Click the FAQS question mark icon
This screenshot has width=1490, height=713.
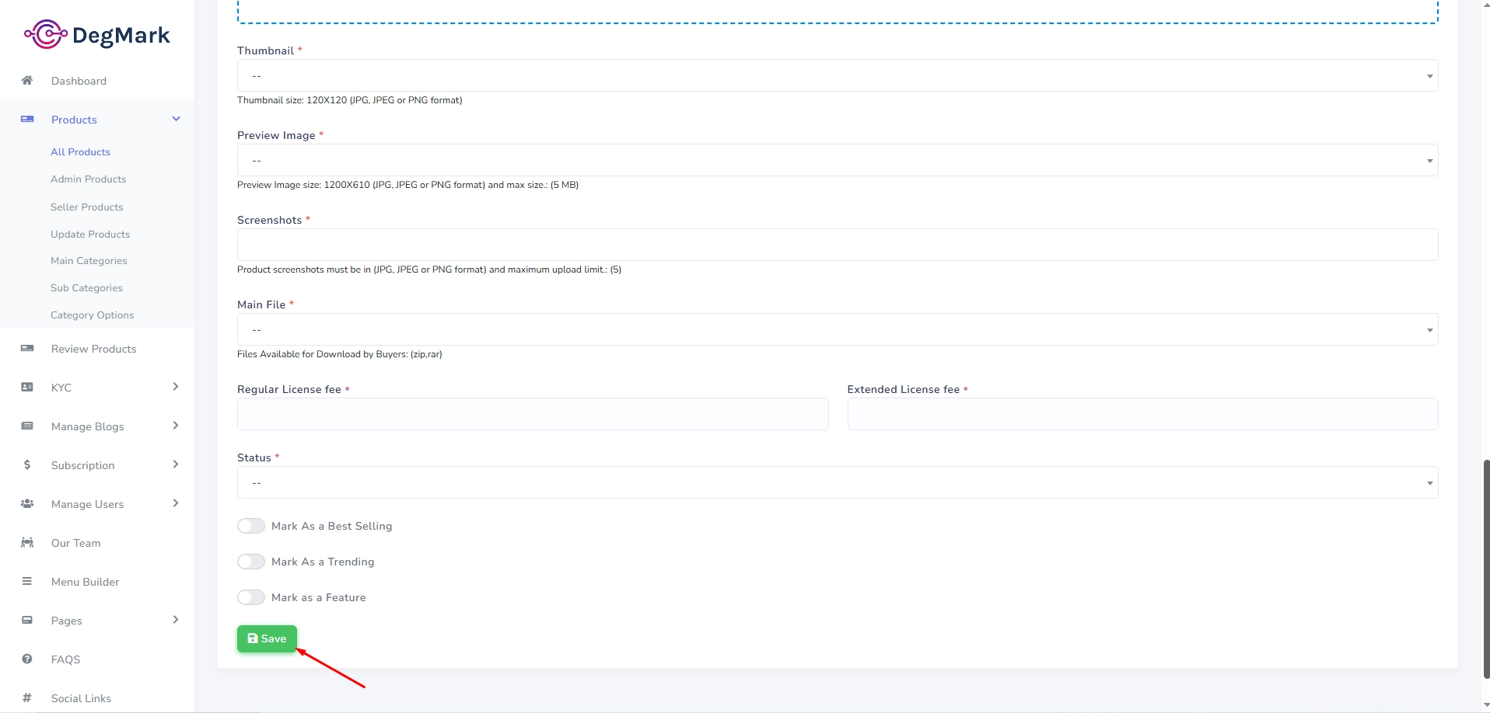tap(27, 659)
